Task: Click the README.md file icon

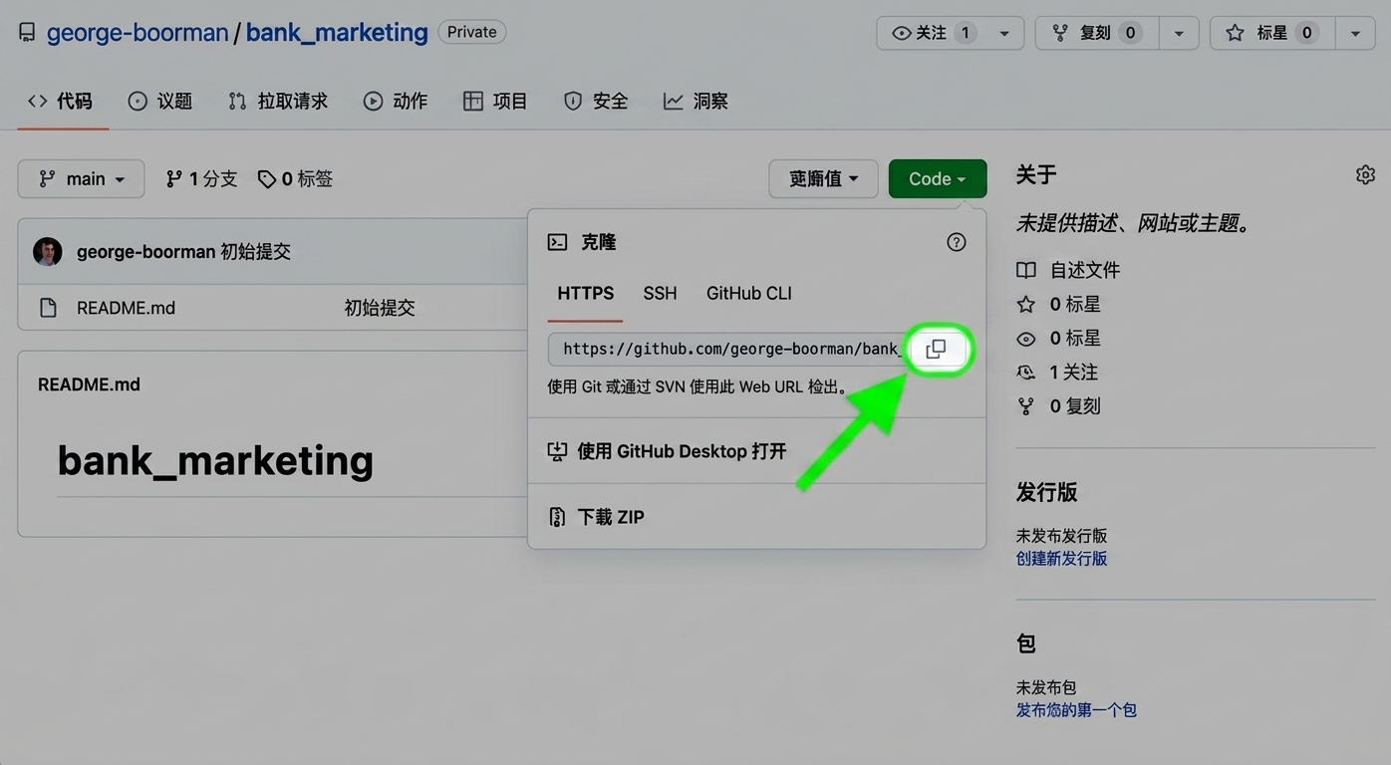Action: click(x=48, y=308)
